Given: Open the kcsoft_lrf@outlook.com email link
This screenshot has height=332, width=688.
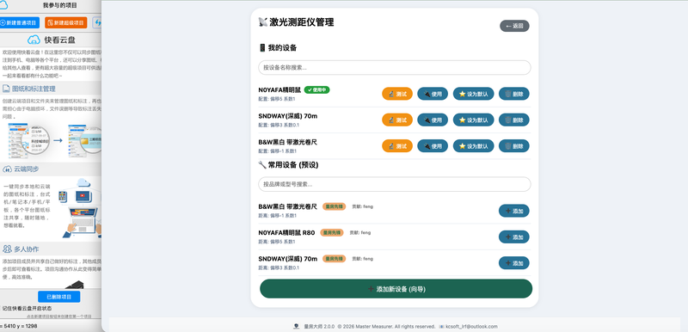Looking at the screenshot, I should (471, 326).
